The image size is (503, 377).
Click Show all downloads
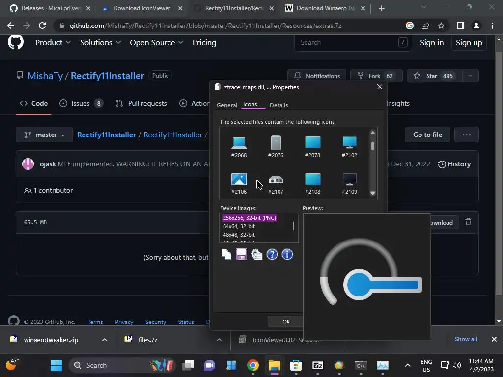pyautogui.click(x=466, y=339)
